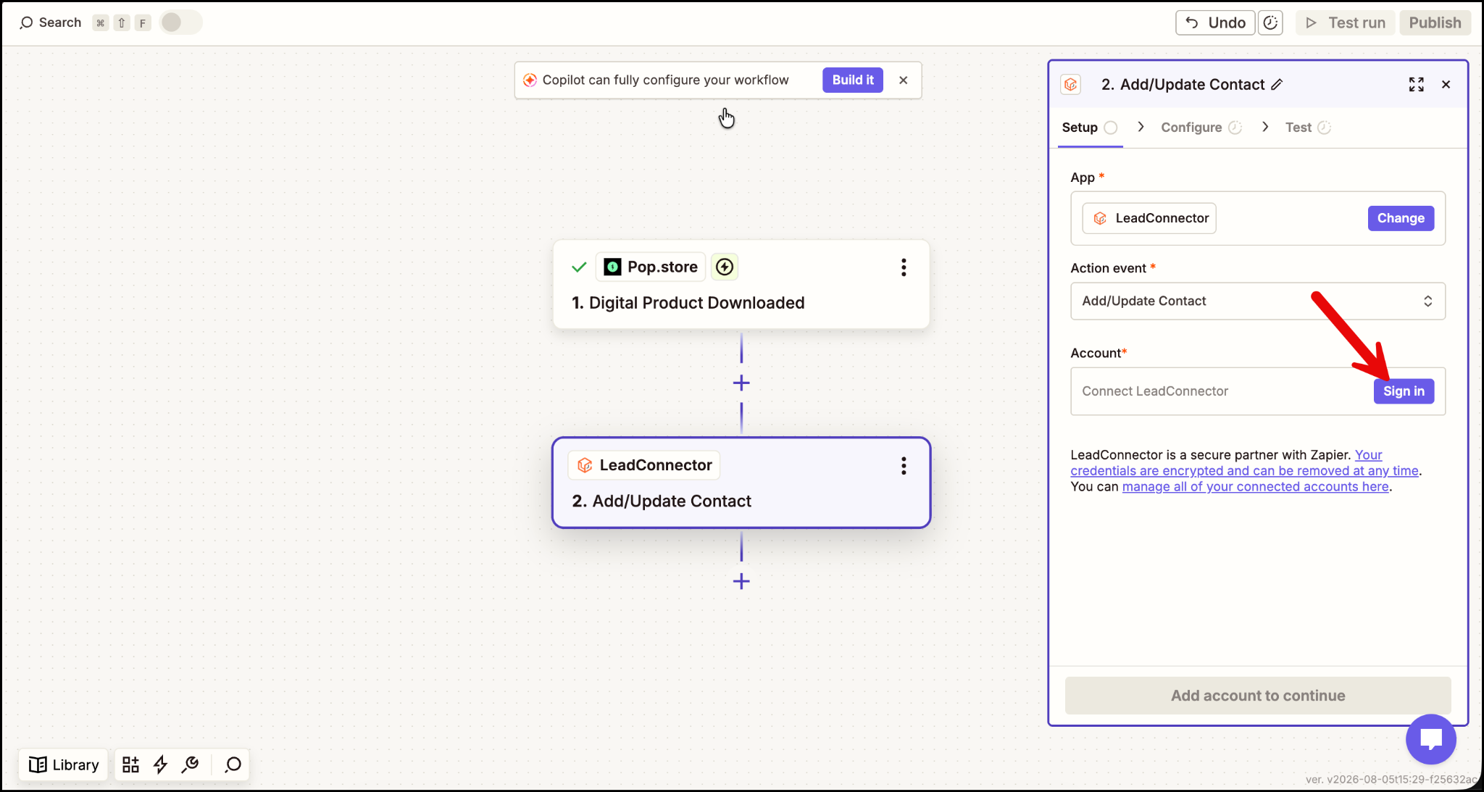Open manage all connected accounts link

[x=1255, y=487]
